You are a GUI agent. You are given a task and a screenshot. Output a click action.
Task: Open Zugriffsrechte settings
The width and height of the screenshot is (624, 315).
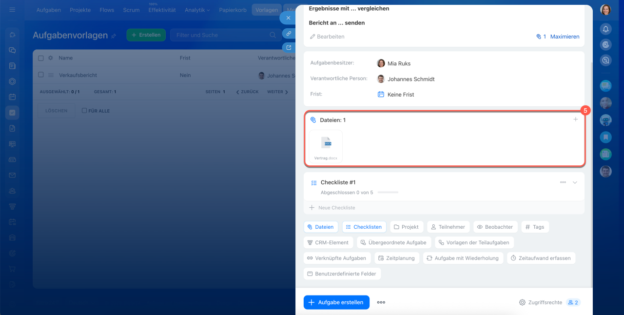click(541, 302)
